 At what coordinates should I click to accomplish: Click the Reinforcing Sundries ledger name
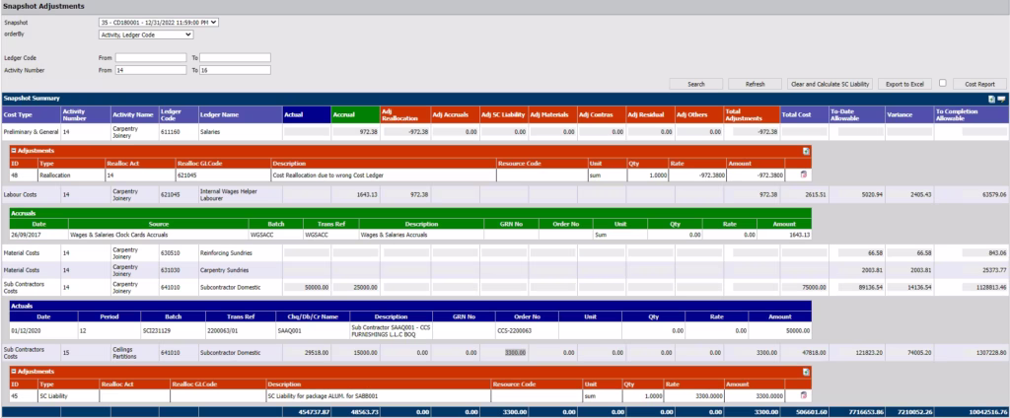click(224, 253)
